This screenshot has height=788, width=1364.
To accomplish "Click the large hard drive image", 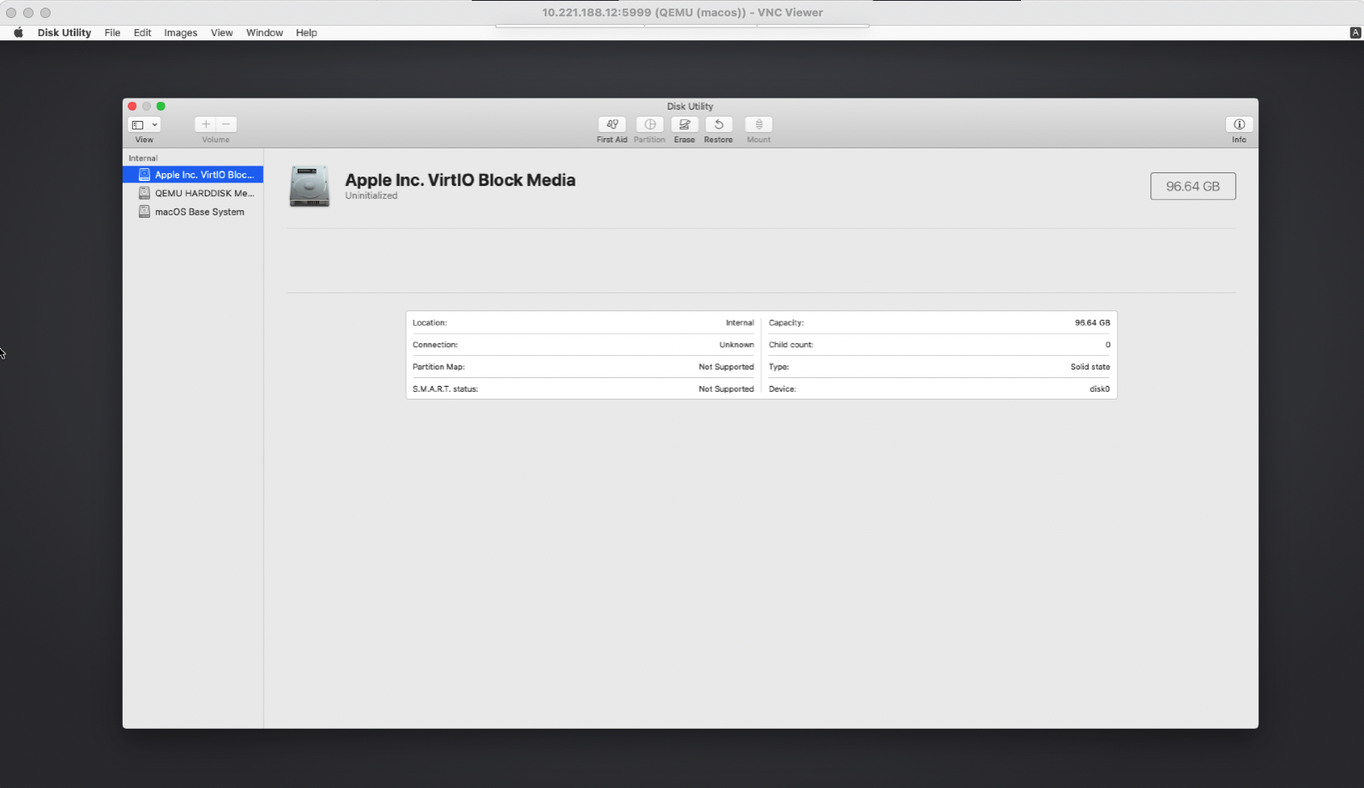I will click(x=310, y=186).
